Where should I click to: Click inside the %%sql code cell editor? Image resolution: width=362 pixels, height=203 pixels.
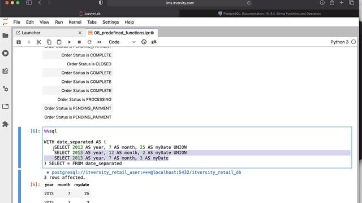197,147
